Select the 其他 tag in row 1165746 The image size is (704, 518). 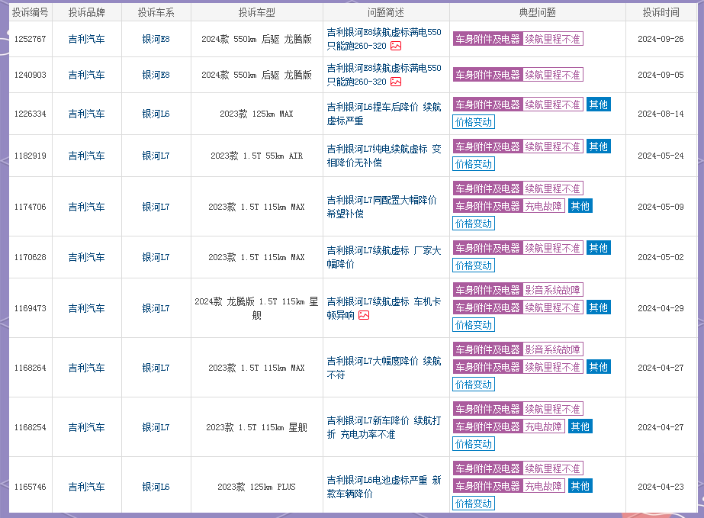click(x=580, y=486)
